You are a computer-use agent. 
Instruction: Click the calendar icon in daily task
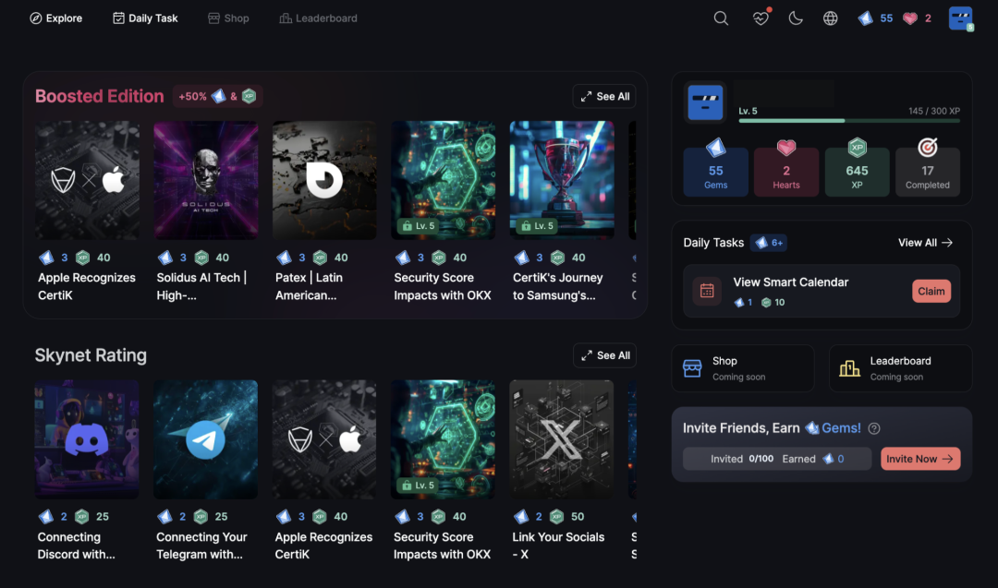click(x=707, y=291)
